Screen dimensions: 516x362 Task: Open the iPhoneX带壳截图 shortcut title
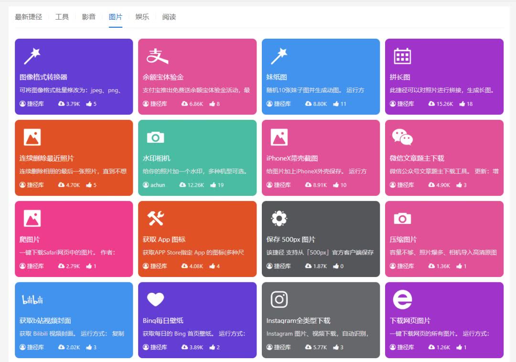[x=292, y=159]
